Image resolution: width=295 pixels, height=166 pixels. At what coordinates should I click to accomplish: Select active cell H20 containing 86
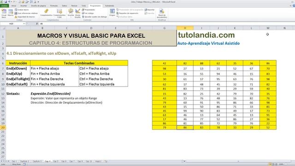coord(185,127)
